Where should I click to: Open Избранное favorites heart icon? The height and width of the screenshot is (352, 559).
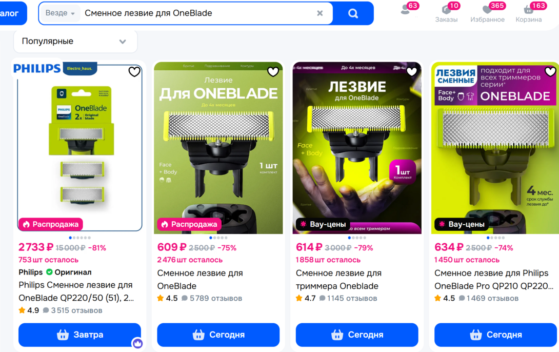[x=487, y=13]
